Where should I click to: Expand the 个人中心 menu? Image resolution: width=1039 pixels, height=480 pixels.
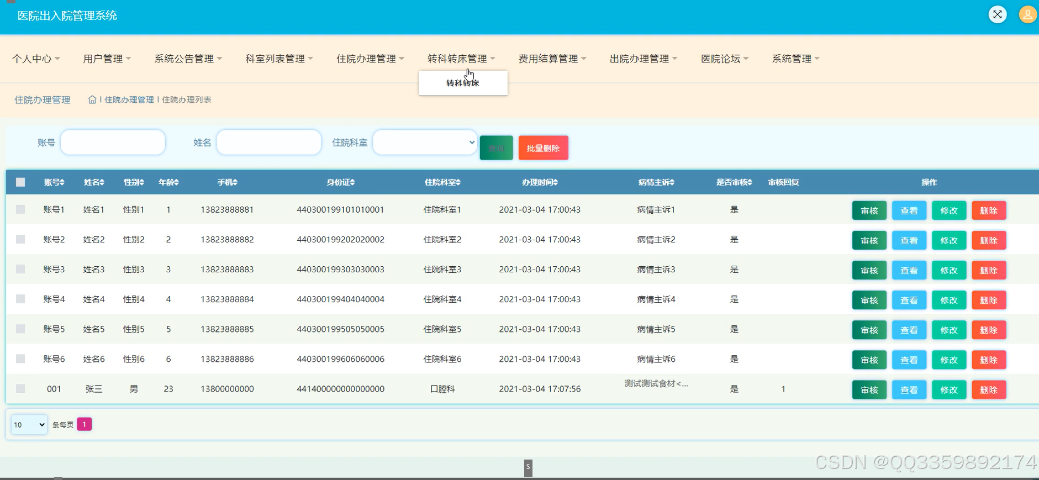click(36, 59)
